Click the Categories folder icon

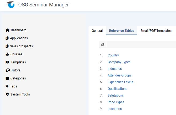[7, 78]
